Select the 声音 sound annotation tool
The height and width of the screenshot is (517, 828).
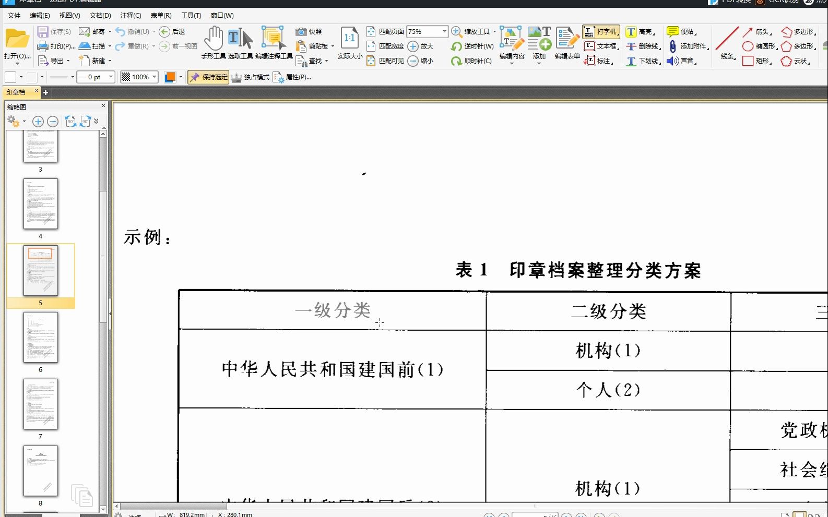click(x=682, y=61)
